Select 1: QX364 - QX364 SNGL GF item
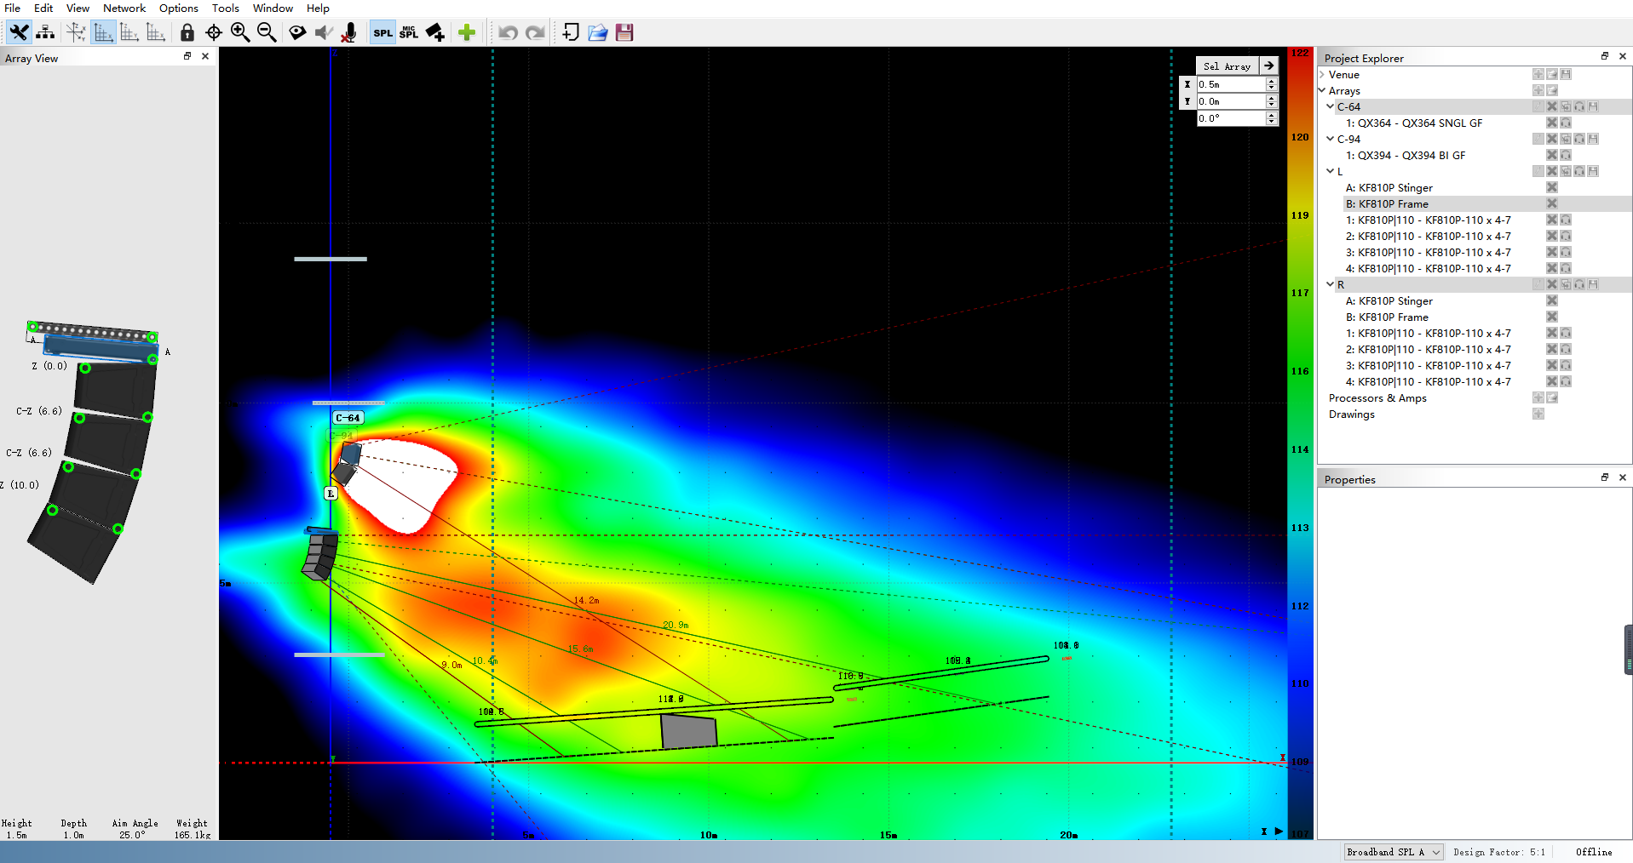1633x863 pixels. point(1414,123)
